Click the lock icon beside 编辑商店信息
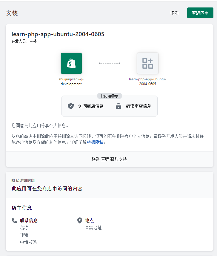217x256 pixels. click(118, 106)
